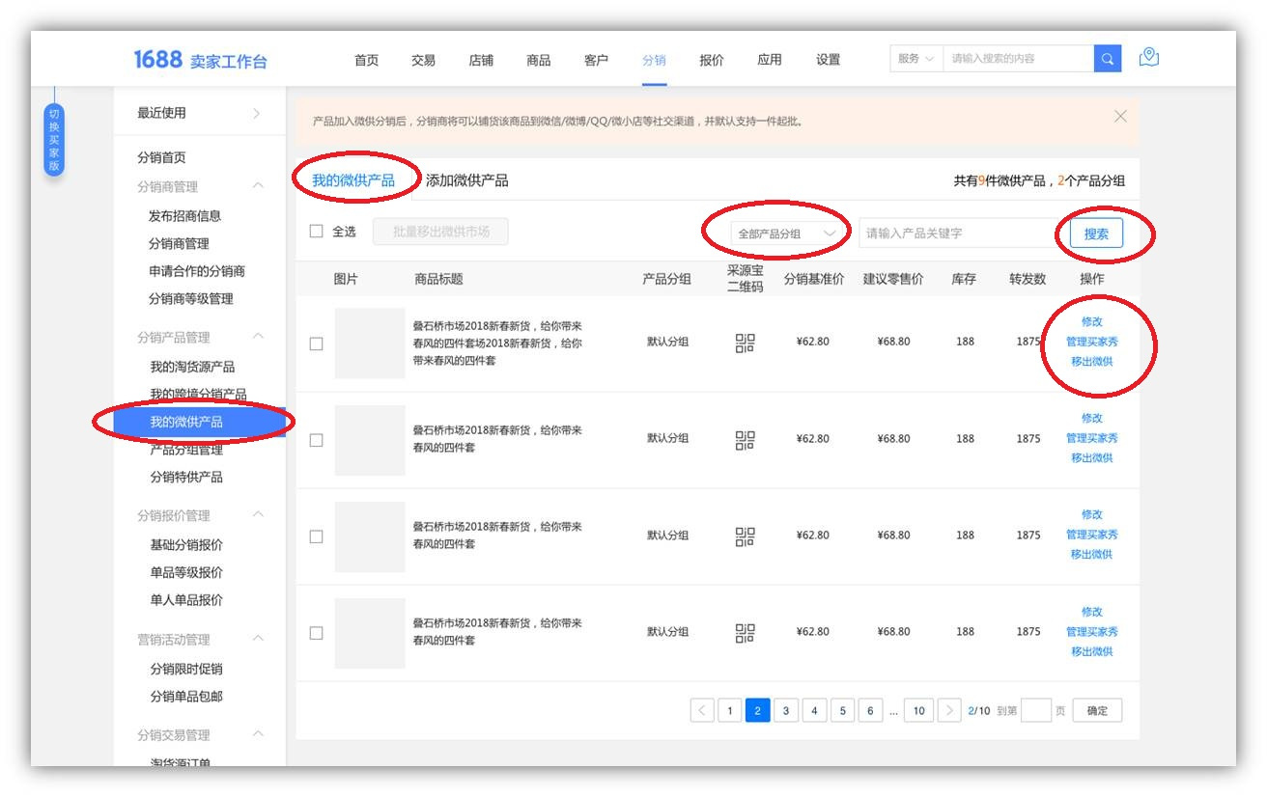Switch to the 报价 navigation tab
The height and width of the screenshot is (797, 1267).
click(712, 60)
